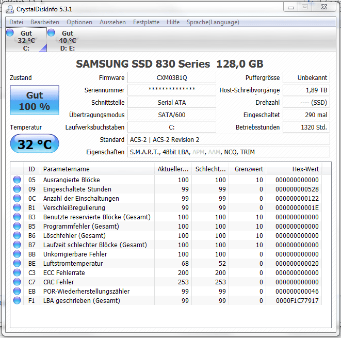Click ECC Fehlerrate parameter name
Viewport: 341px width, 338px height.
click(64, 273)
